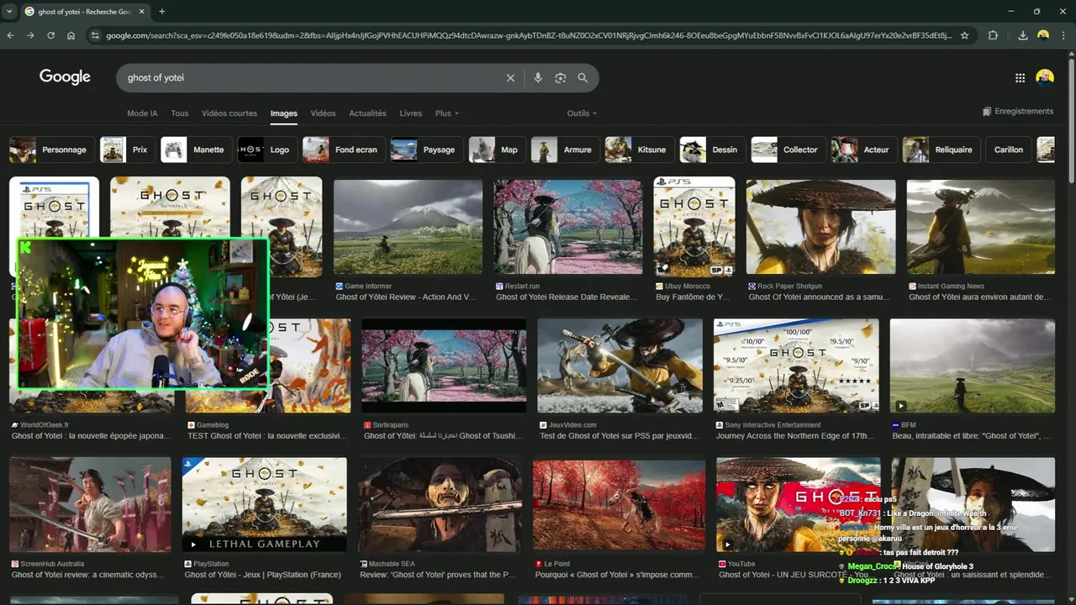The width and height of the screenshot is (1076, 605).
Task: Filter images by Collector chip
Action: click(x=788, y=150)
